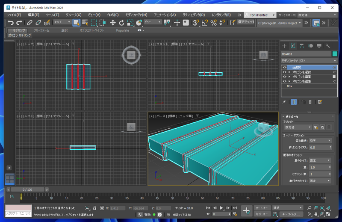
Task: Expand the ポリゴンを選択 modifier sub-levels
Action: pos(289,72)
